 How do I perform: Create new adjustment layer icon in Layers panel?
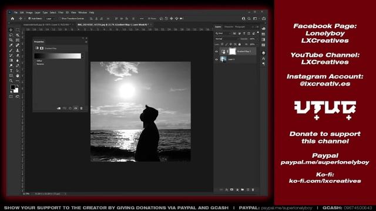point(237,190)
